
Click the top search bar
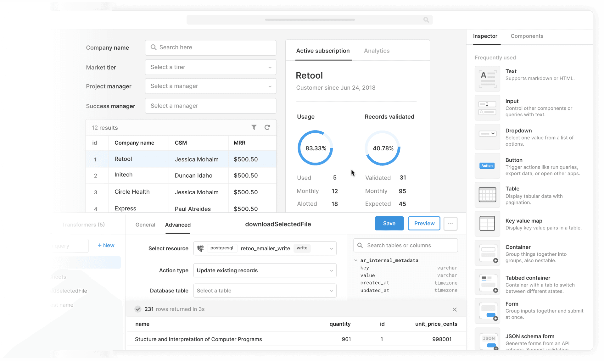click(x=310, y=20)
